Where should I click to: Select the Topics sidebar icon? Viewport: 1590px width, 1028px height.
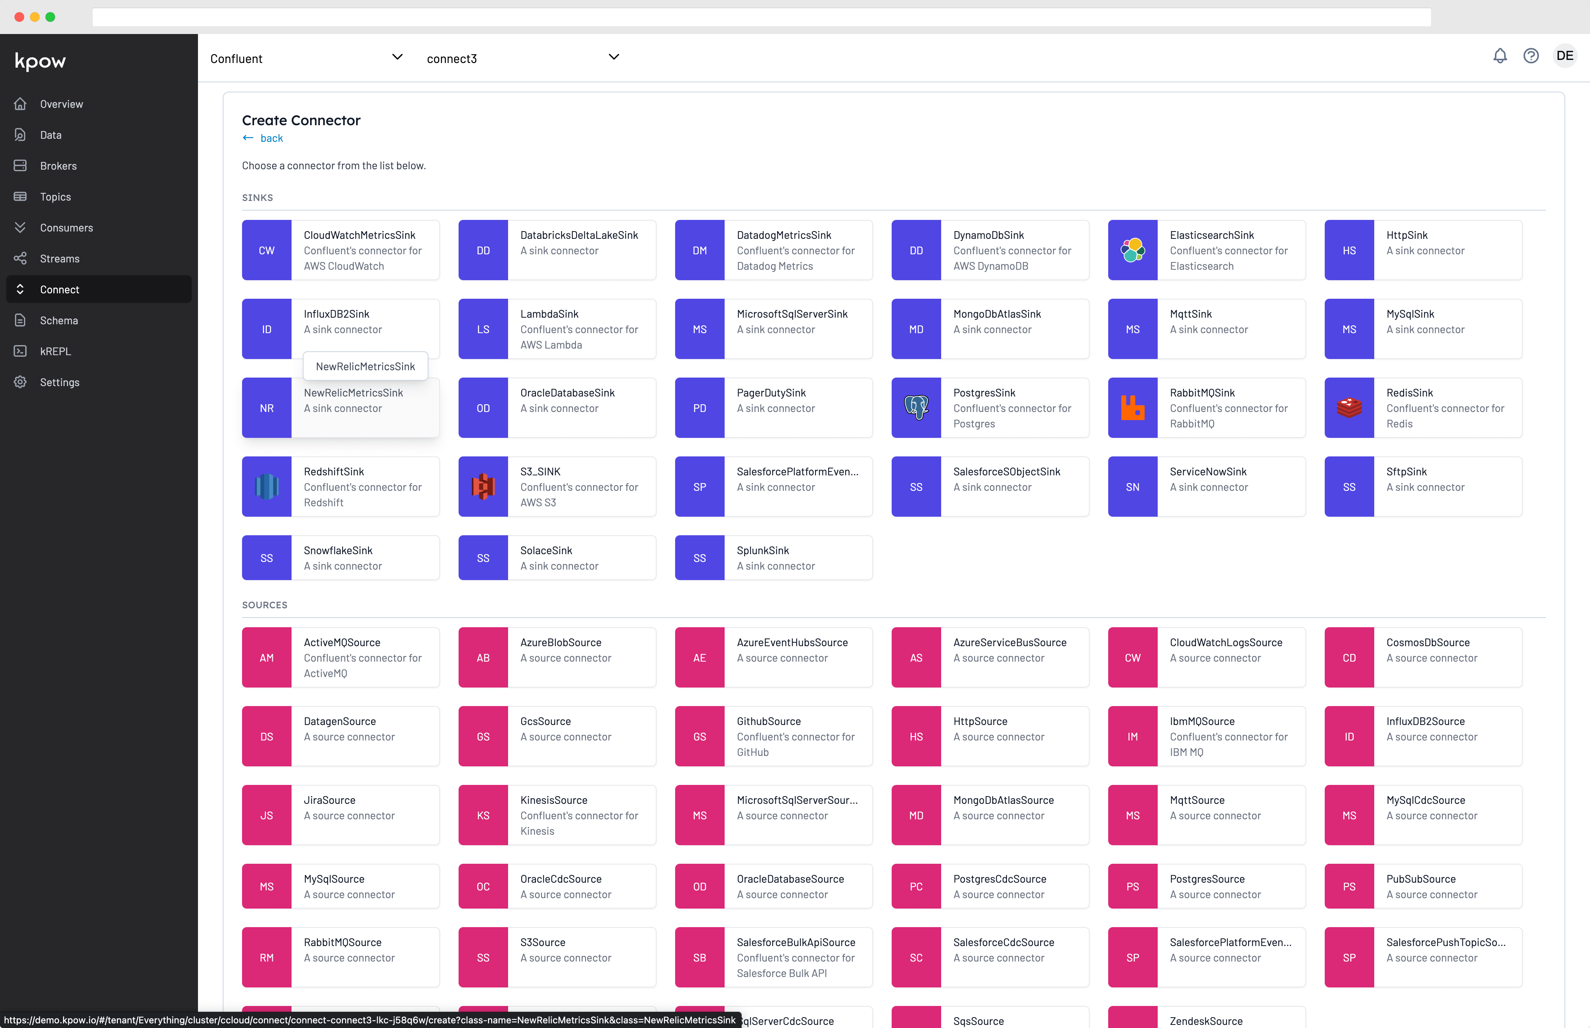point(20,196)
